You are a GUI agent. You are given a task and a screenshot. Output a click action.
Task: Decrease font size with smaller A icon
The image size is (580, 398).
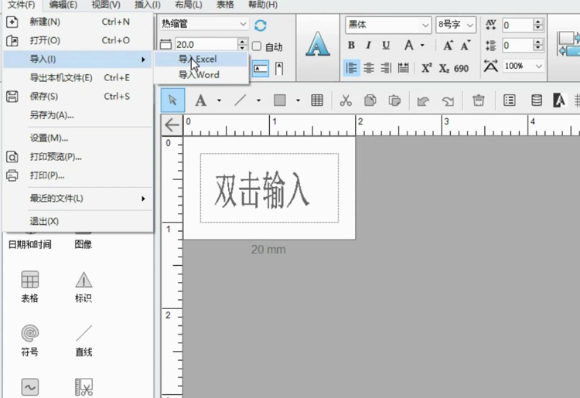466,45
